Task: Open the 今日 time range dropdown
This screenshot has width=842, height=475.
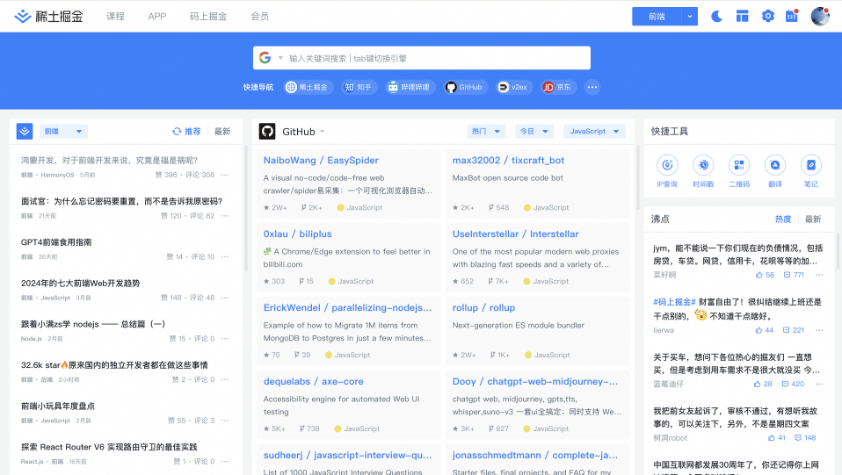Action: (534, 131)
